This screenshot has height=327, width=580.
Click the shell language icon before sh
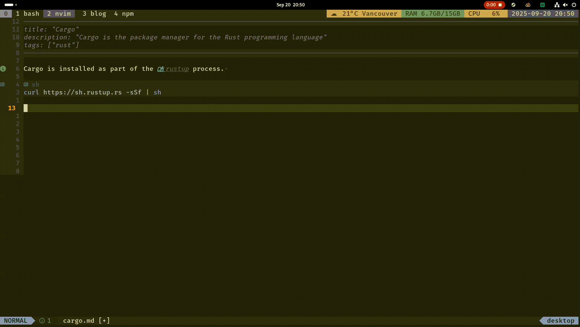(26, 84)
